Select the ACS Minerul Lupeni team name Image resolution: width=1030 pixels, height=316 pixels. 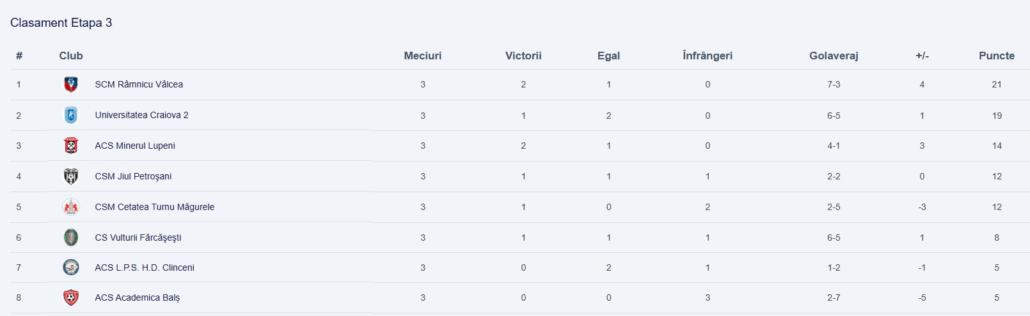tap(135, 146)
